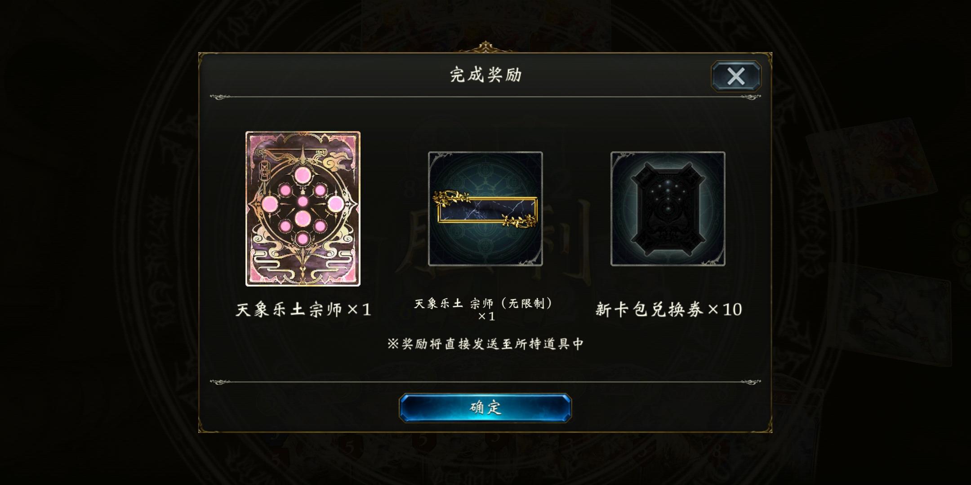The height and width of the screenshot is (485, 971).
Task: Close the 完成奖励 dialog with X
Action: 736,76
